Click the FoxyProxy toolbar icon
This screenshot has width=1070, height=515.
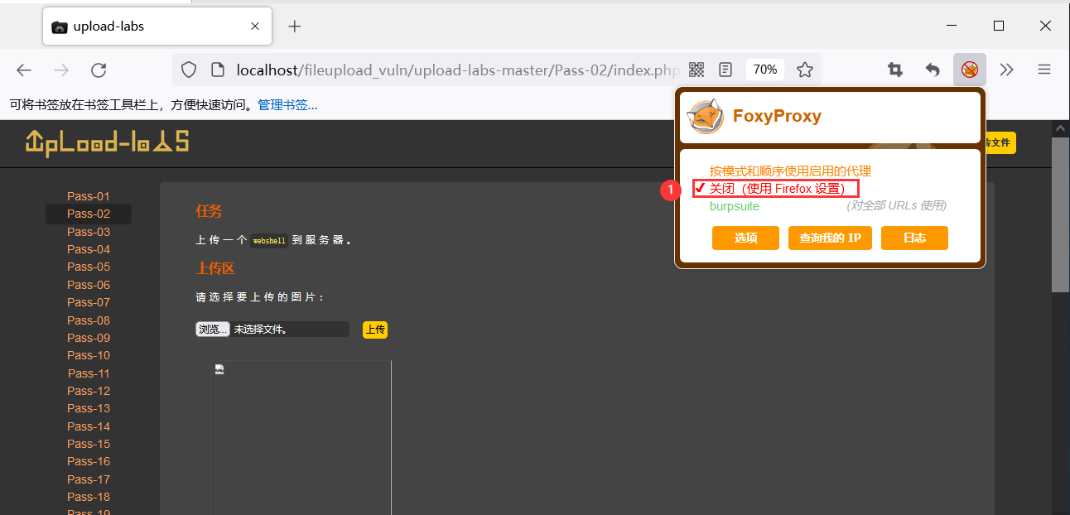click(970, 70)
